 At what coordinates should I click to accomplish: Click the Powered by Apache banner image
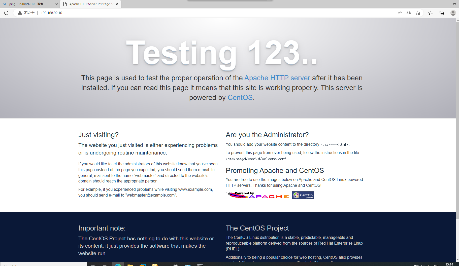(x=258, y=195)
